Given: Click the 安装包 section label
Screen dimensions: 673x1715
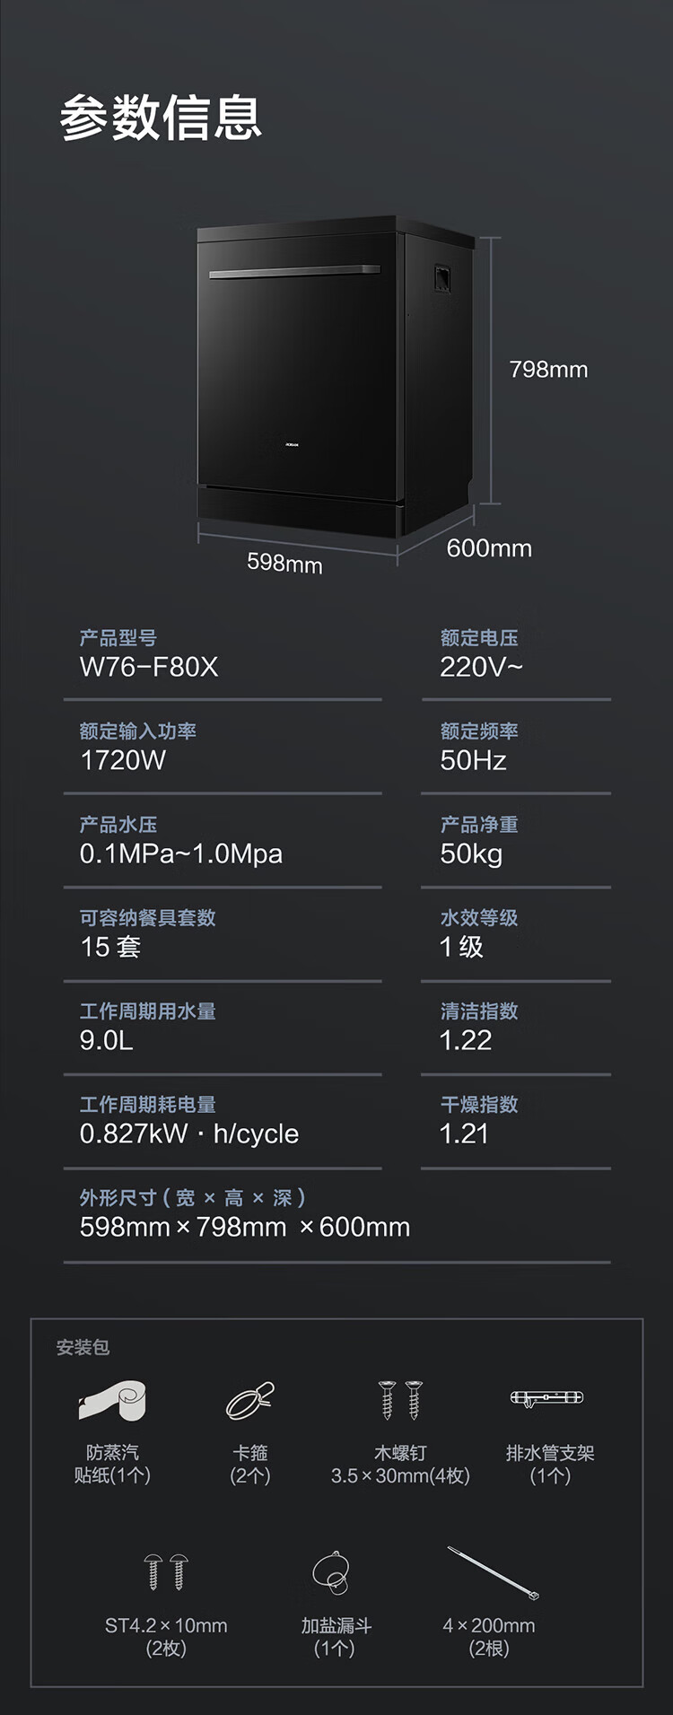Looking at the screenshot, I should click(83, 1347).
